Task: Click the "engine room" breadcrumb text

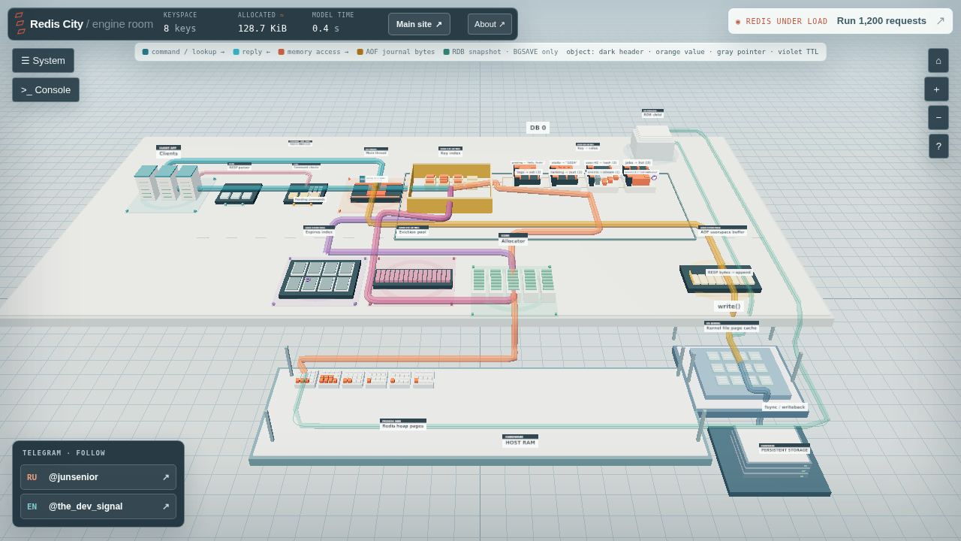Action: coord(122,24)
